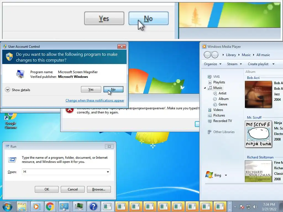This screenshot has width=283, height=212.
Task: Select Album under Music
Action: point(221,99)
